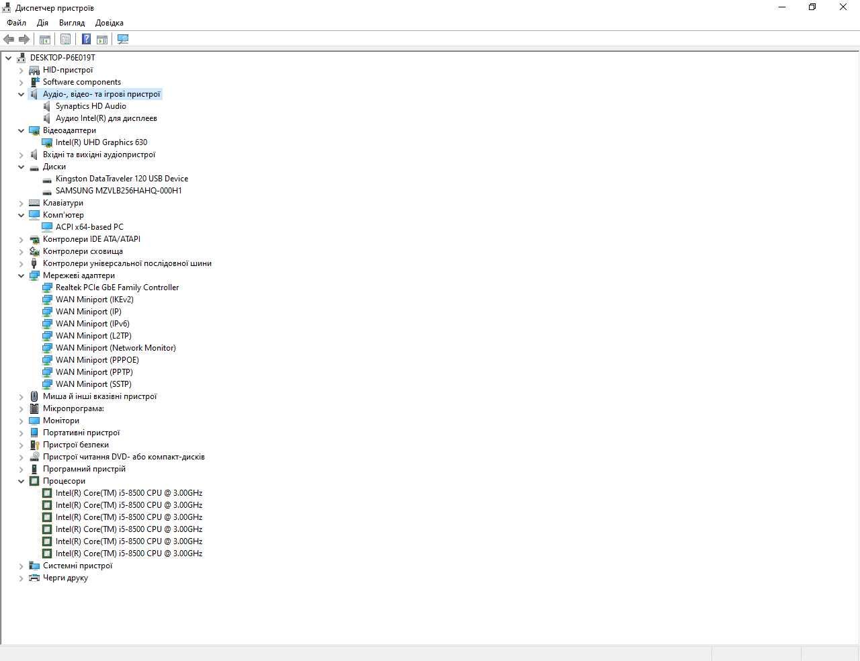Expand Вхідні та вихідні аудіопристрої
The image size is (860, 661).
(x=21, y=155)
